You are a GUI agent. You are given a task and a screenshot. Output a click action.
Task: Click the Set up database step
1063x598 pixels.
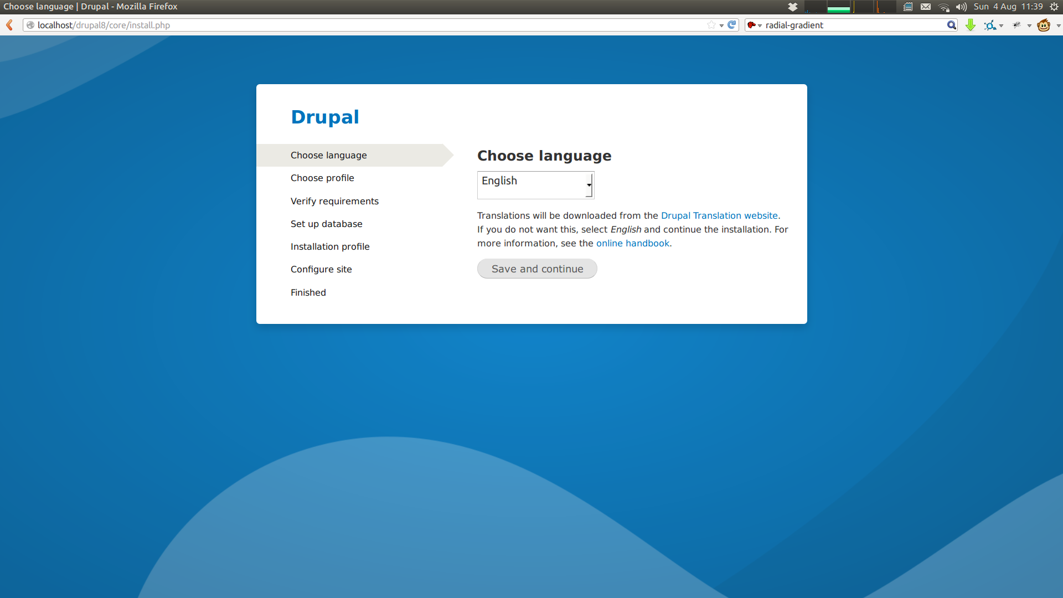pos(326,224)
